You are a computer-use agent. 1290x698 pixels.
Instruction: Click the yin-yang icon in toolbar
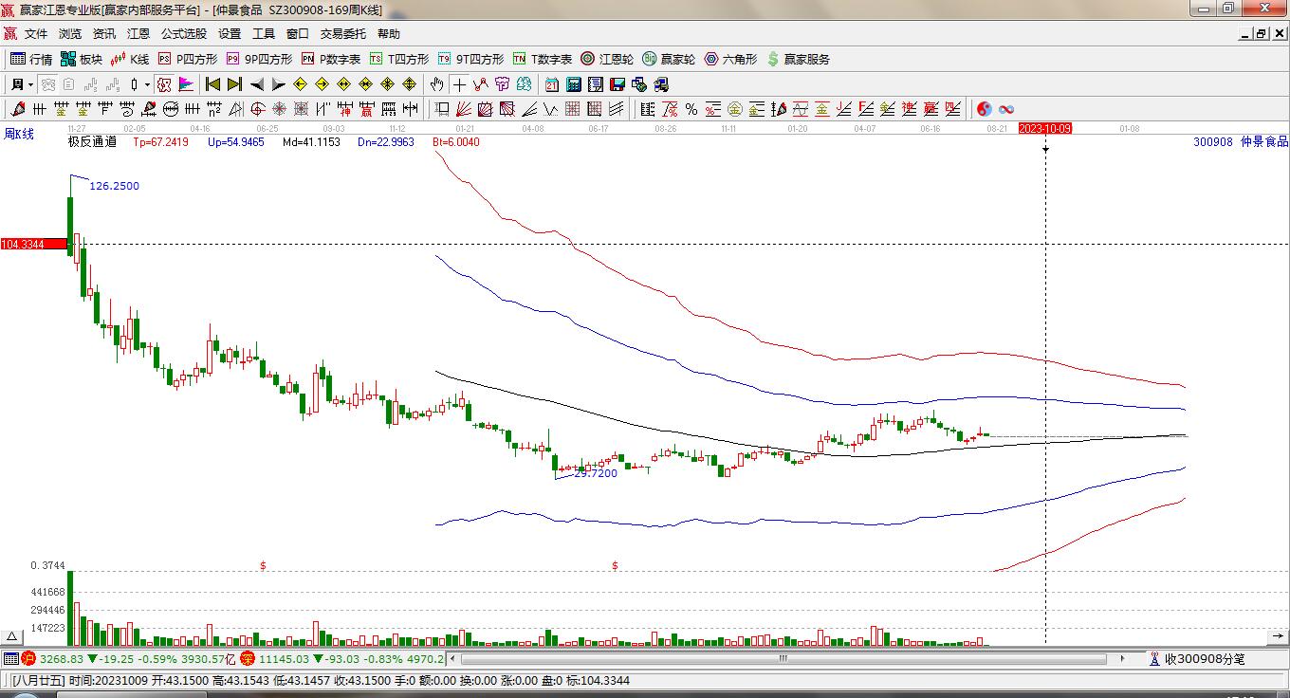pyautogui.click(x=984, y=109)
